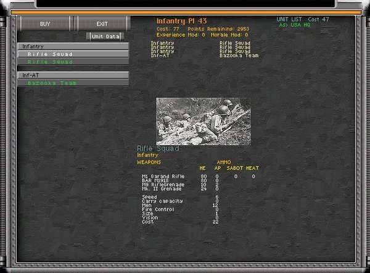Choose Bazooka Team in the Inf-AT list

[73, 83]
